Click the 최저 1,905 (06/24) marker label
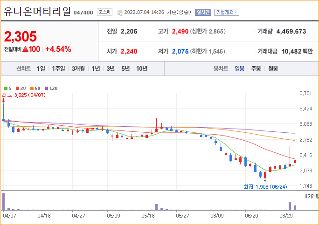This screenshot has height=225, width=319. (x=265, y=187)
